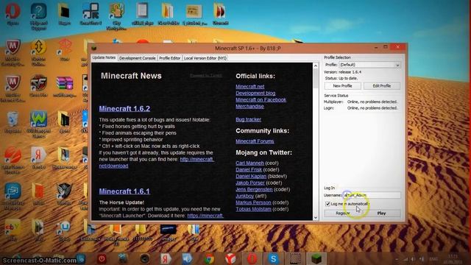Open Jens Bergensten's Twitter link
The width and height of the screenshot is (471, 265).
(x=254, y=189)
